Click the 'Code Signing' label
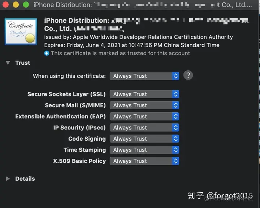 [87, 139]
